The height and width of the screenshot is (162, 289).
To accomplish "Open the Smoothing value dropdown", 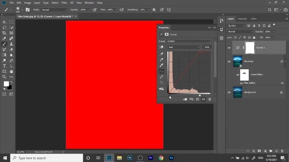I will (148, 10).
